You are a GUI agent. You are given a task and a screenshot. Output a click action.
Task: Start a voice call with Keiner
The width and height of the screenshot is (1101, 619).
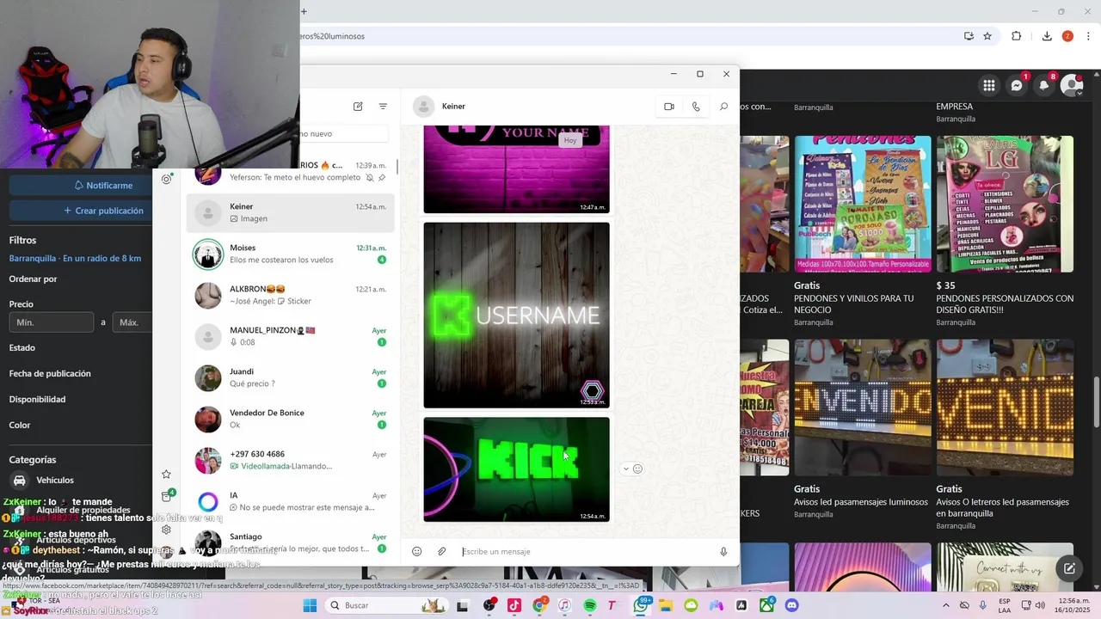coord(696,107)
